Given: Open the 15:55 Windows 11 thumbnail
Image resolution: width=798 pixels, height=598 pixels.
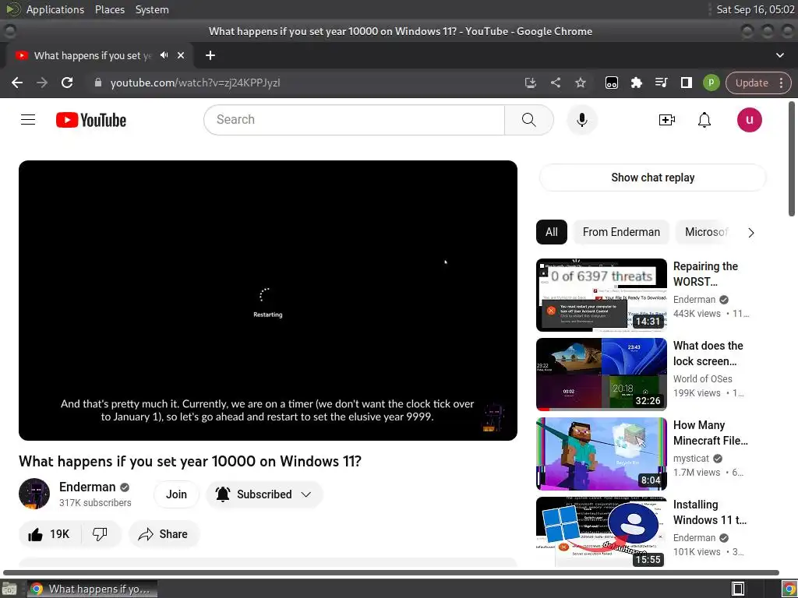Looking at the screenshot, I should 601,532.
